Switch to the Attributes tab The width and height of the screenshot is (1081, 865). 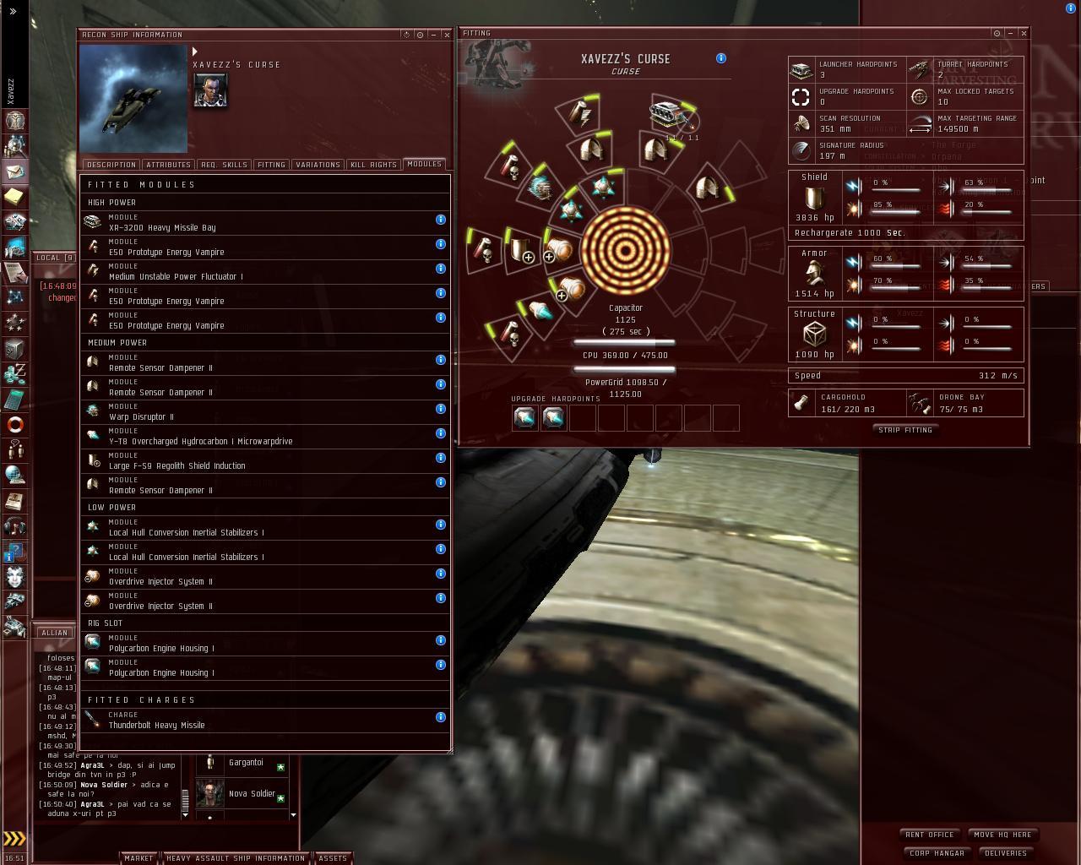(x=168, y=165)
